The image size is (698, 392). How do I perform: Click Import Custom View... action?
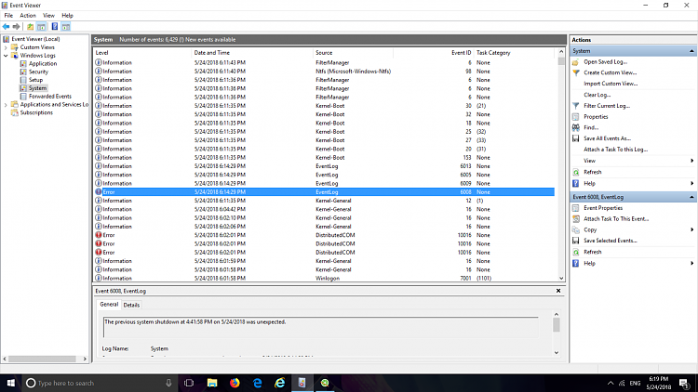click(611, 84)
